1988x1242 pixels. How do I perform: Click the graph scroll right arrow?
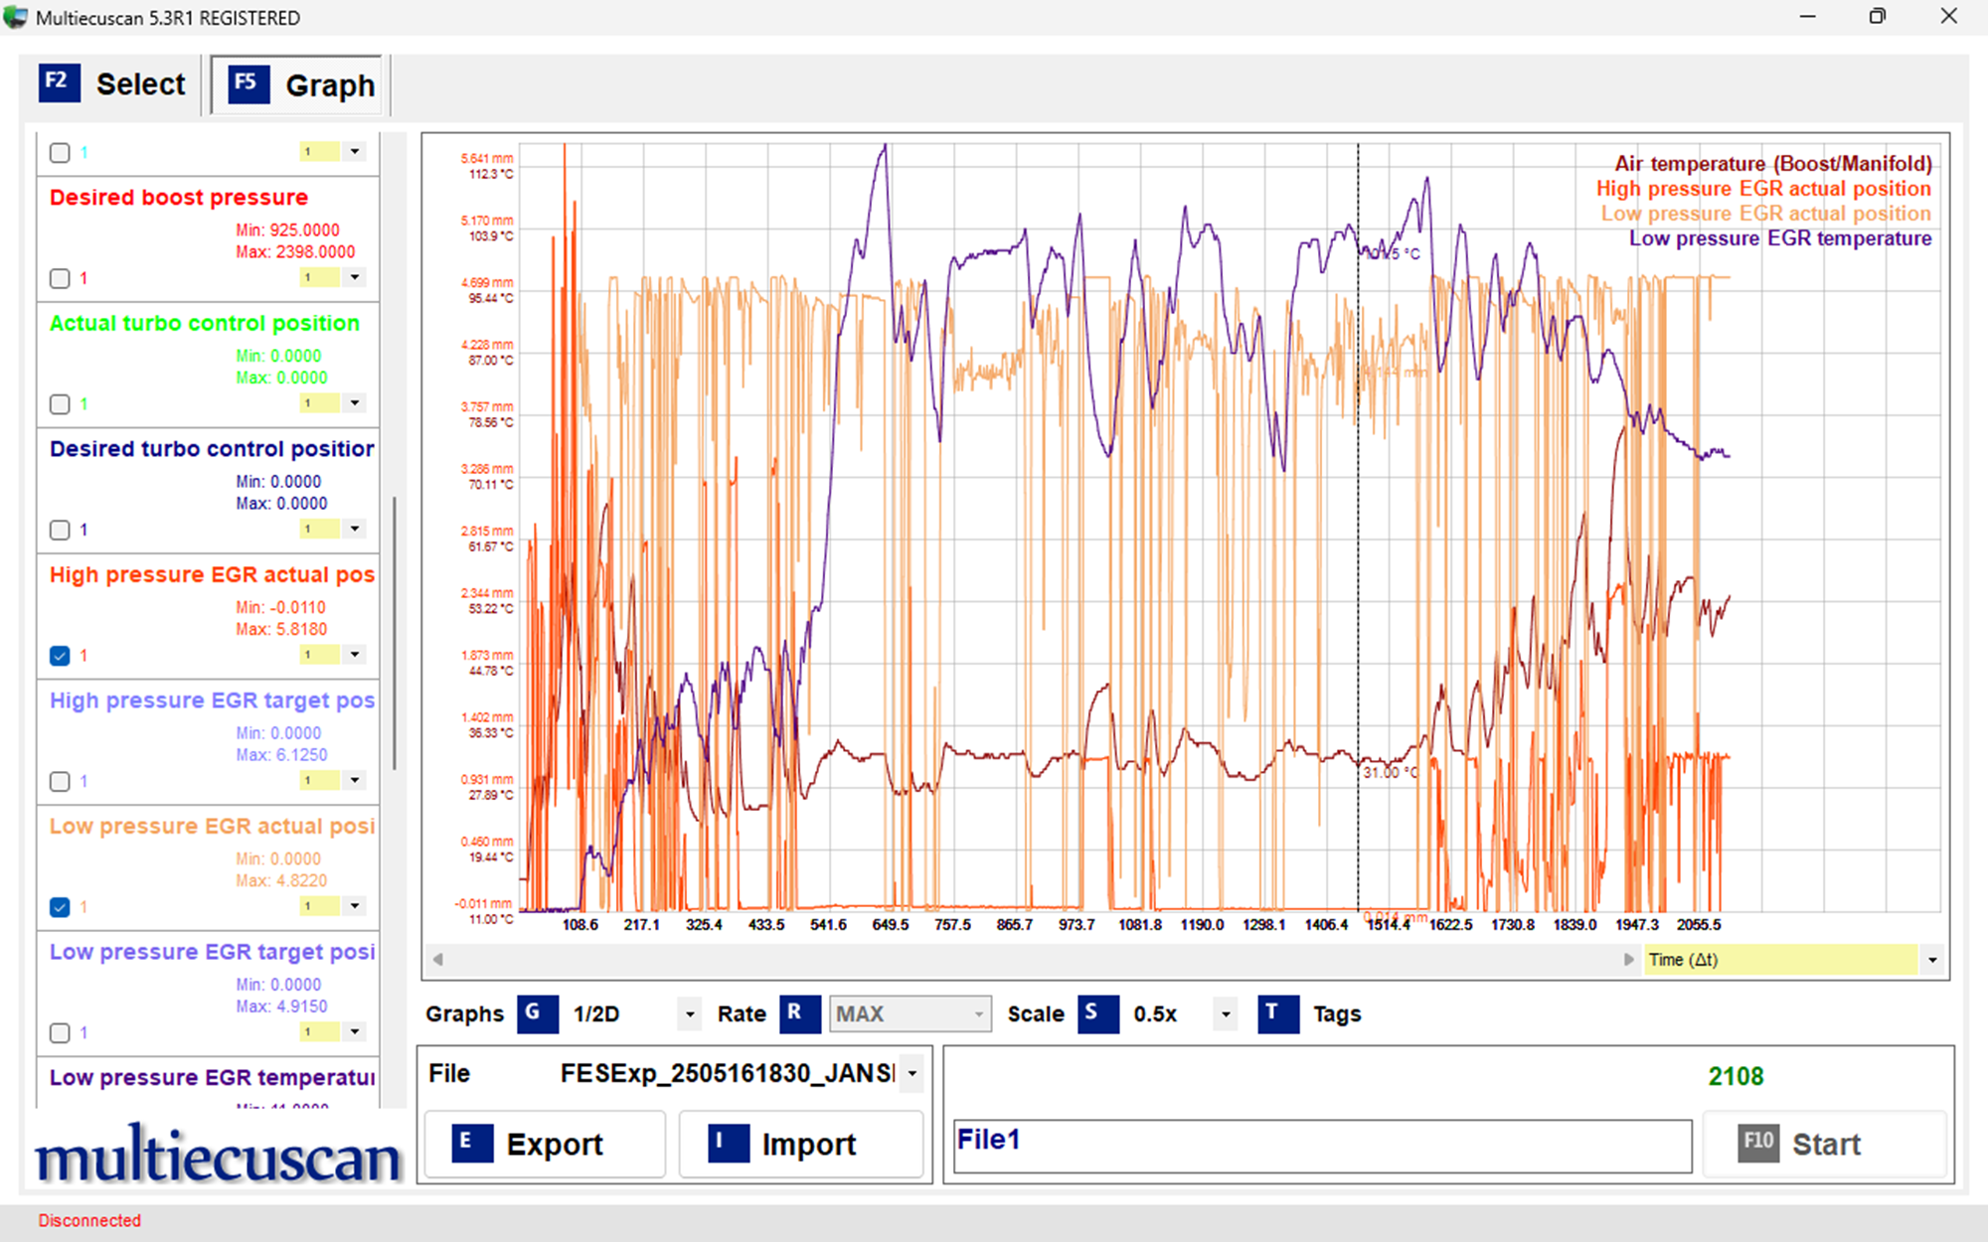pos(1628,960)
